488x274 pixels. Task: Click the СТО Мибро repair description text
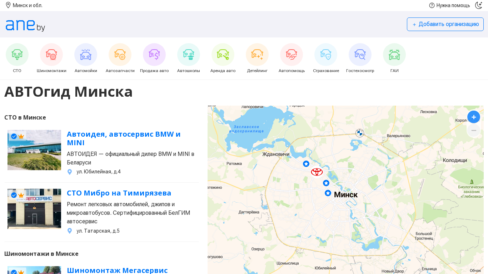point(129,213)
